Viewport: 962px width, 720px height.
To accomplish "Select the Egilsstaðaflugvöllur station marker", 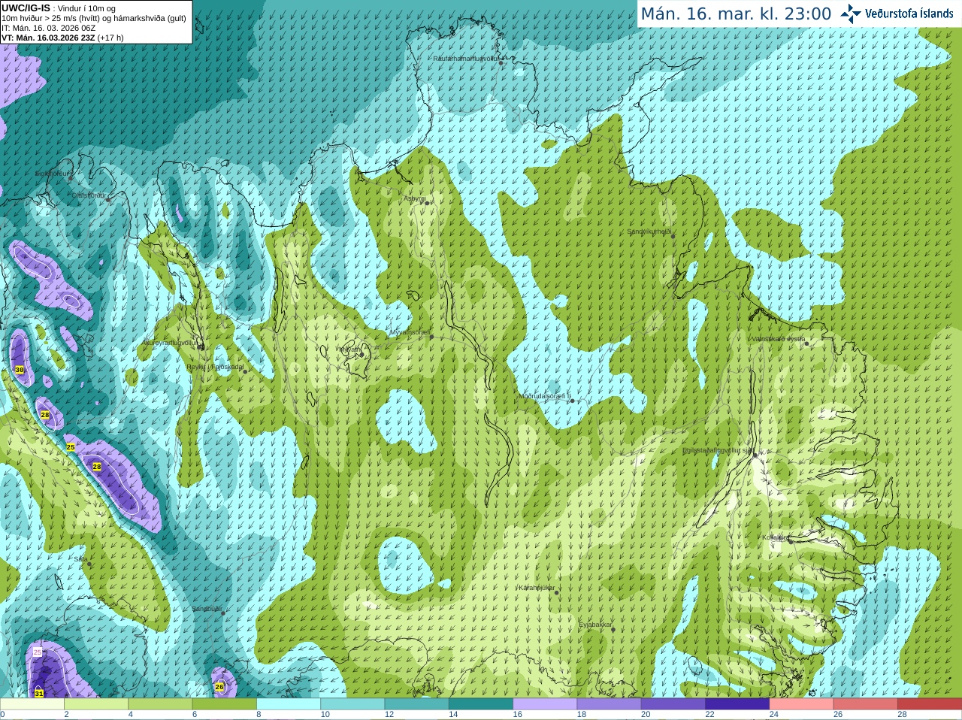I will (755, 455).
